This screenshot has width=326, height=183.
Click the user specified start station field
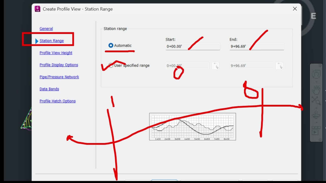pyautogui.click(x=187, y=66)
